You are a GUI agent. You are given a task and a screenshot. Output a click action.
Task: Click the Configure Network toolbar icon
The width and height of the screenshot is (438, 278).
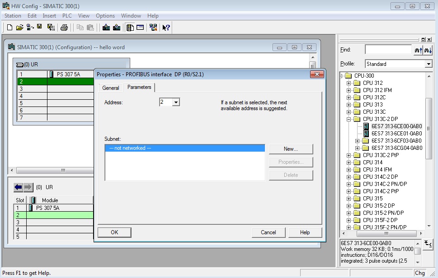point(153,28)
